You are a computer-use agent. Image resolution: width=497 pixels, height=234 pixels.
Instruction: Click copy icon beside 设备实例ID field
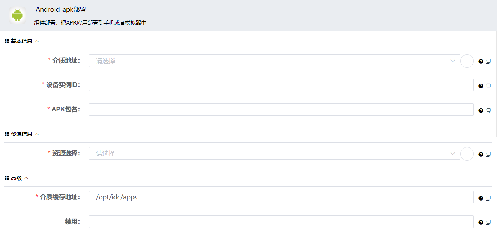point(488,86)
